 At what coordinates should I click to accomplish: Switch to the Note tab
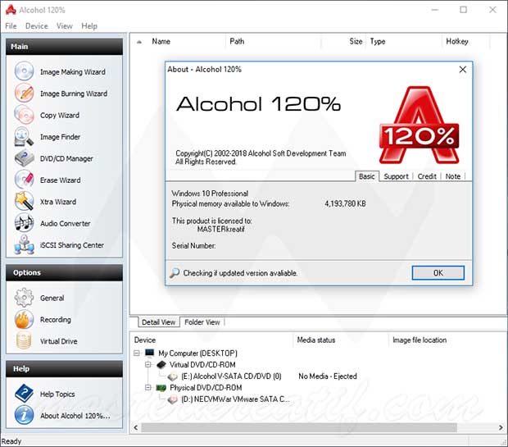(453, 176)
